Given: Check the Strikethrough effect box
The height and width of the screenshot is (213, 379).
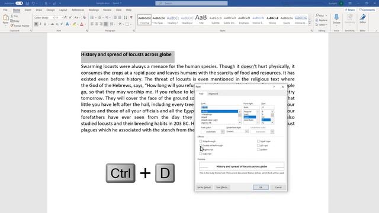Looking at the screenshot, I should click(x=201, y=141).
